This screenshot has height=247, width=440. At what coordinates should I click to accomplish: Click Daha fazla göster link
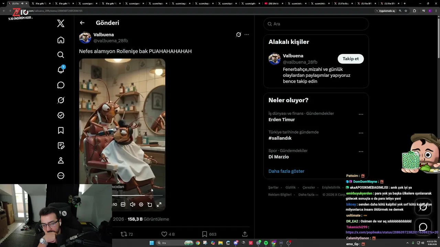click(x=286, y=171)
